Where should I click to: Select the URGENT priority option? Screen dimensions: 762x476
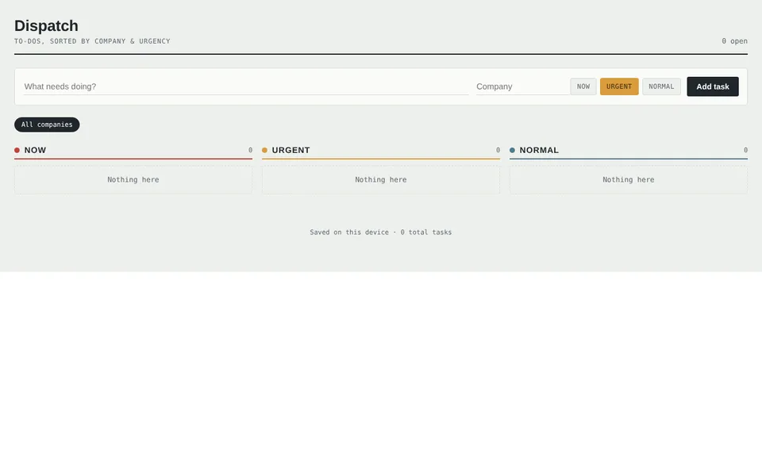coord(619,86)
